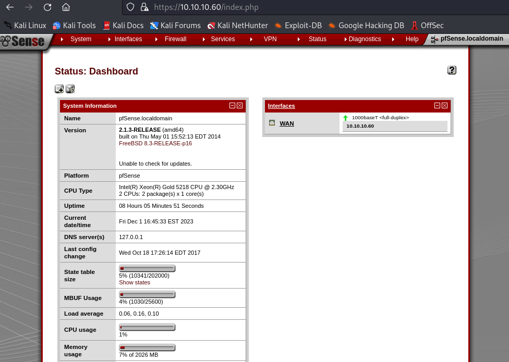Screen dimensions: 509x362
Task: Open the Firewall menu
Action: tap(175, 39)
